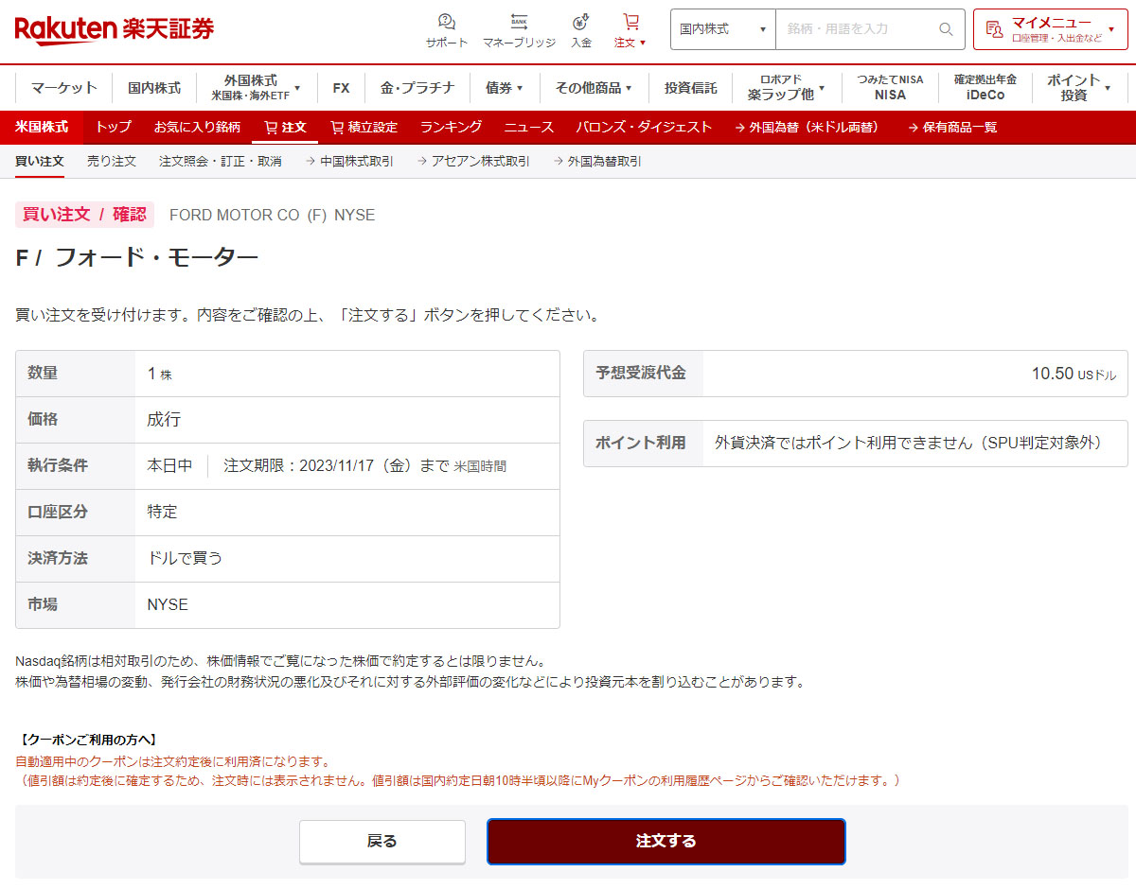Go to 注文照会・訂正・取消 page

pyautogui.click(x=220, y=162)
